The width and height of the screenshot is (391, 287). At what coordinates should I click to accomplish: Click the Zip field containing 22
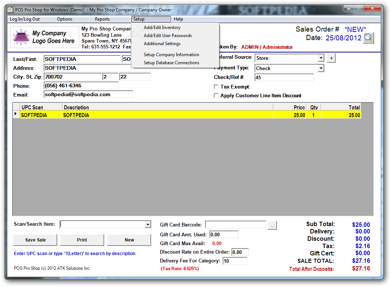[135, 77]
